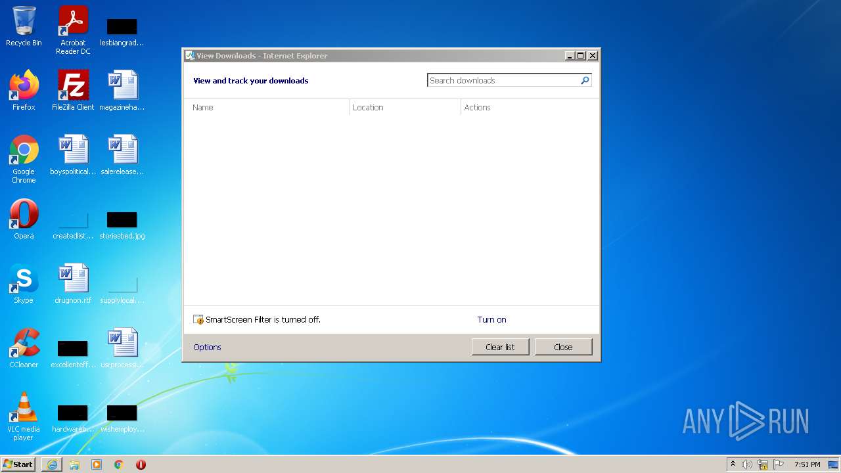The width and height of the screenshot is (841, 473).
Task: Click the network tray icon
Action: coord(763,464)
